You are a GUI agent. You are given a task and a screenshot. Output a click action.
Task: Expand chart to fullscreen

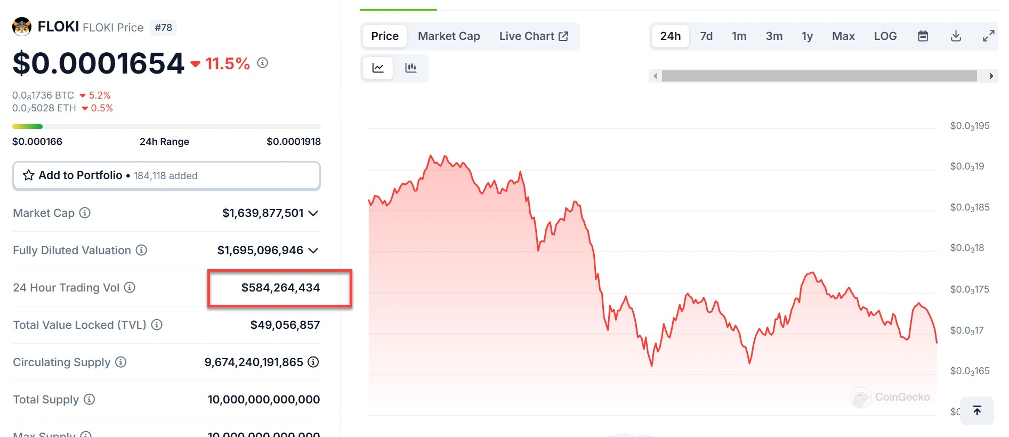tap(988, 36)
